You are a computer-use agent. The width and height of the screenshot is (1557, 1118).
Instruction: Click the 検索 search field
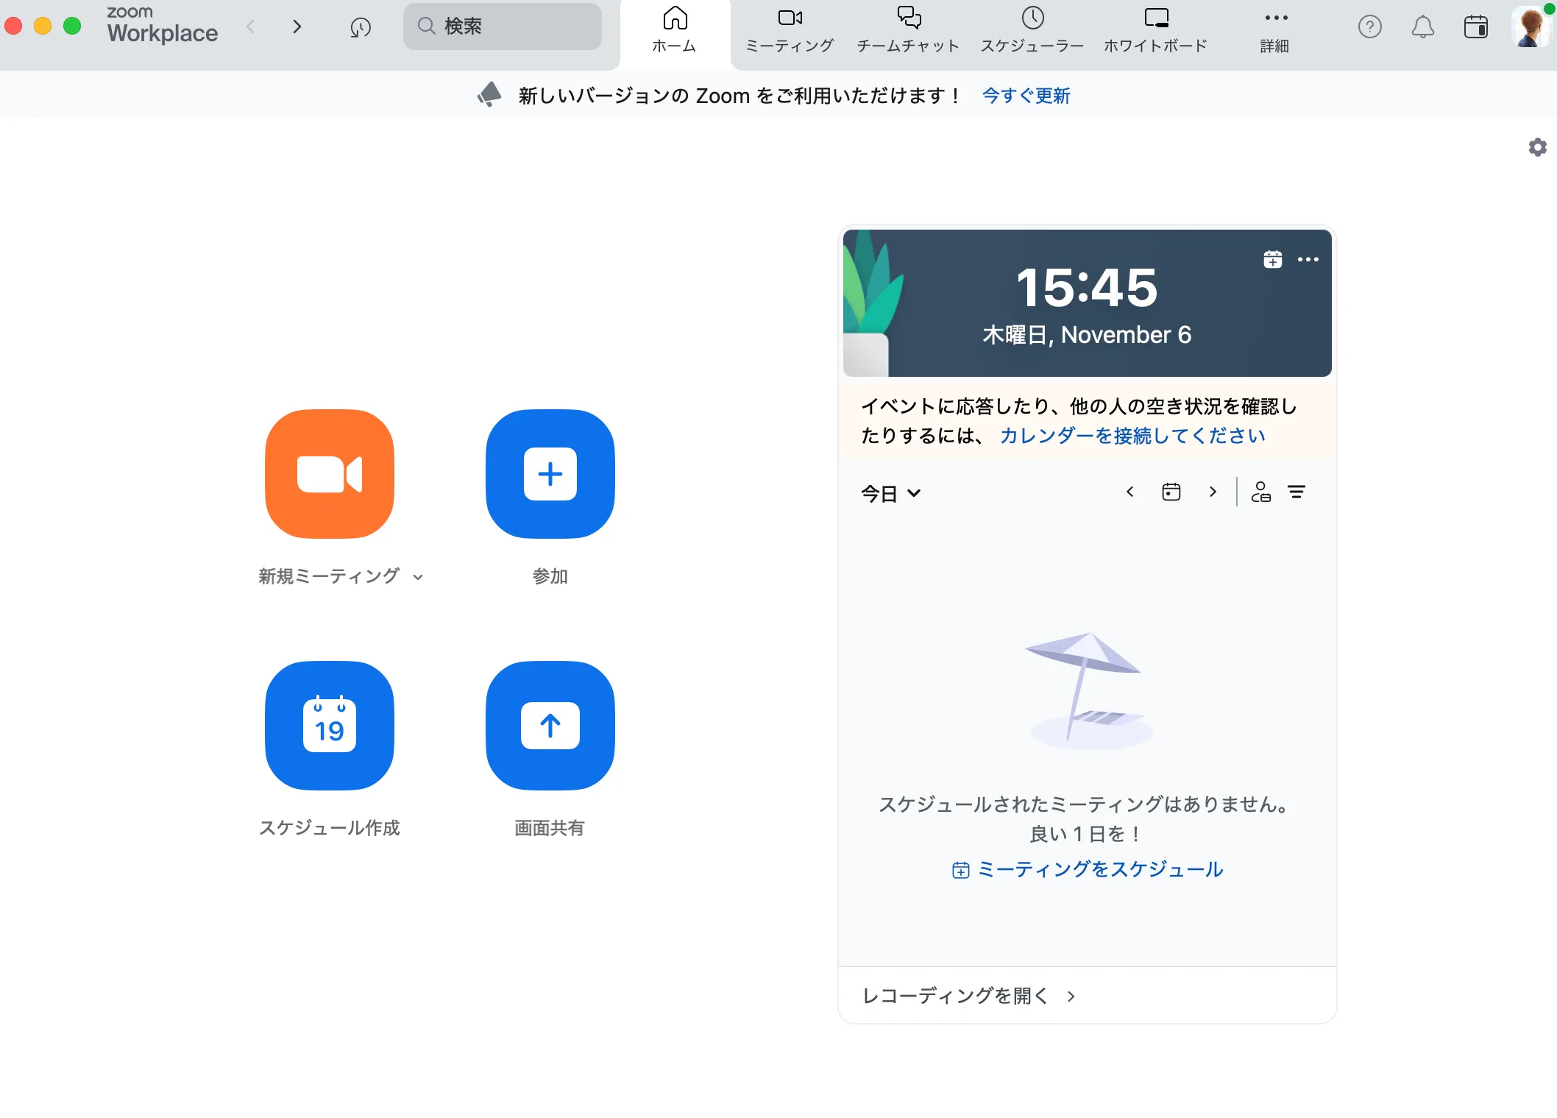(503, 26)
